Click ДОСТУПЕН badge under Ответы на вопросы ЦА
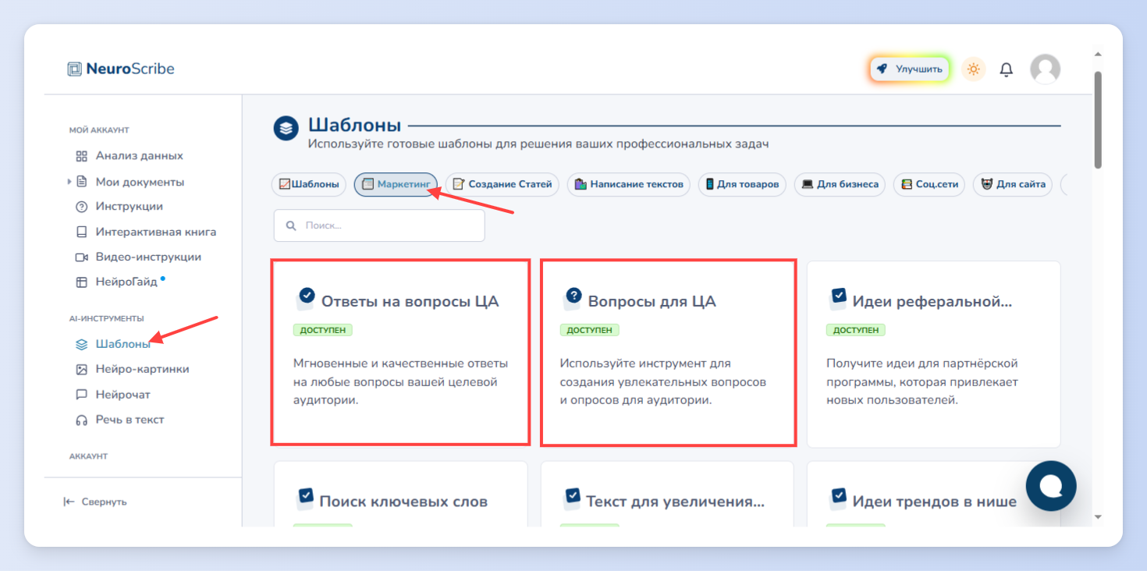Image resolution: width=1147 pixels, height=571 pixels. click(323, 330)
